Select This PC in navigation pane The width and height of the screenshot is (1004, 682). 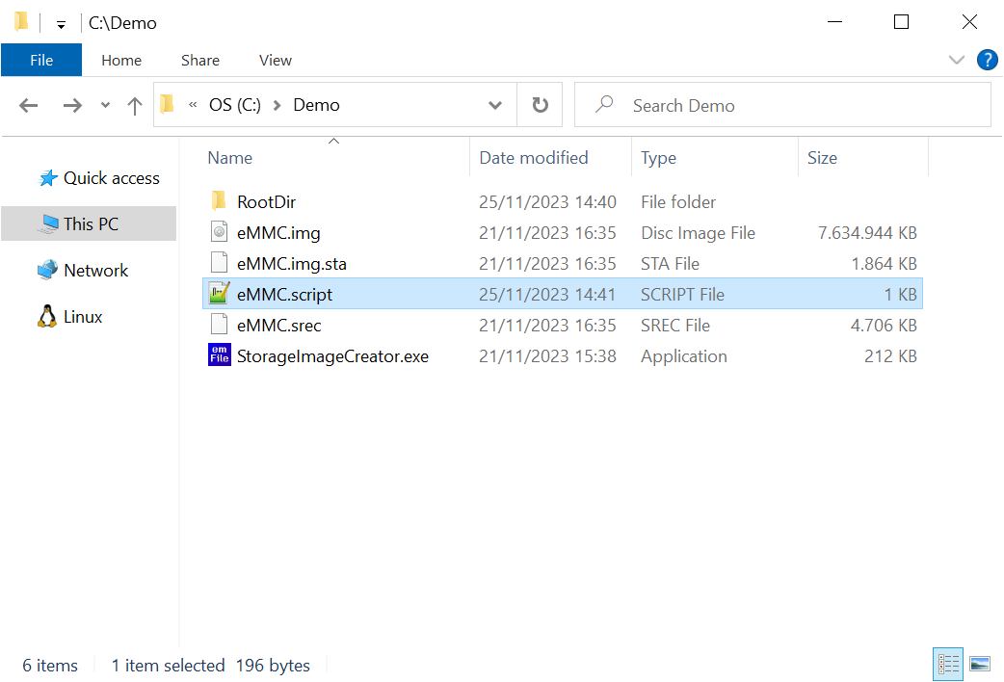(91, 223)
